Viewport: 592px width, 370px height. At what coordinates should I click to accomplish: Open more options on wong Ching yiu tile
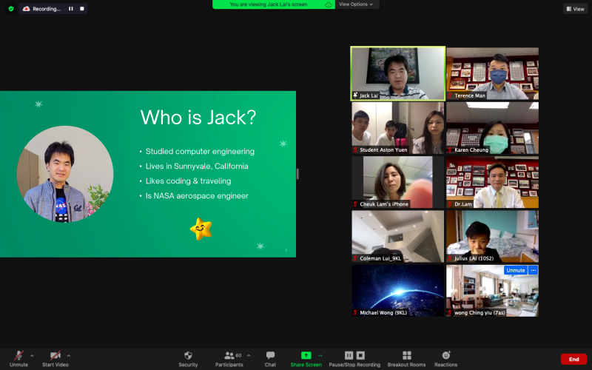coord(533,270)
